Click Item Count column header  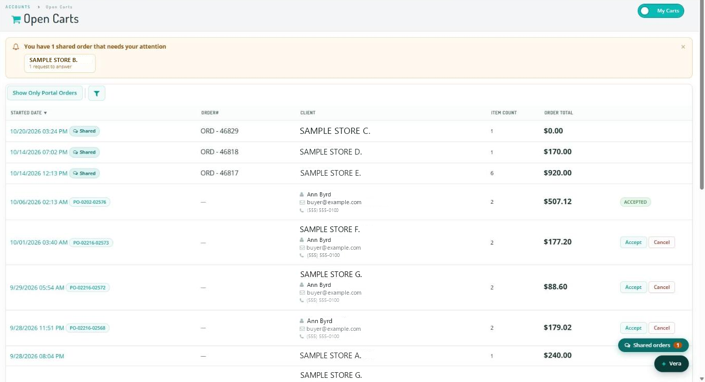[504, 113]
